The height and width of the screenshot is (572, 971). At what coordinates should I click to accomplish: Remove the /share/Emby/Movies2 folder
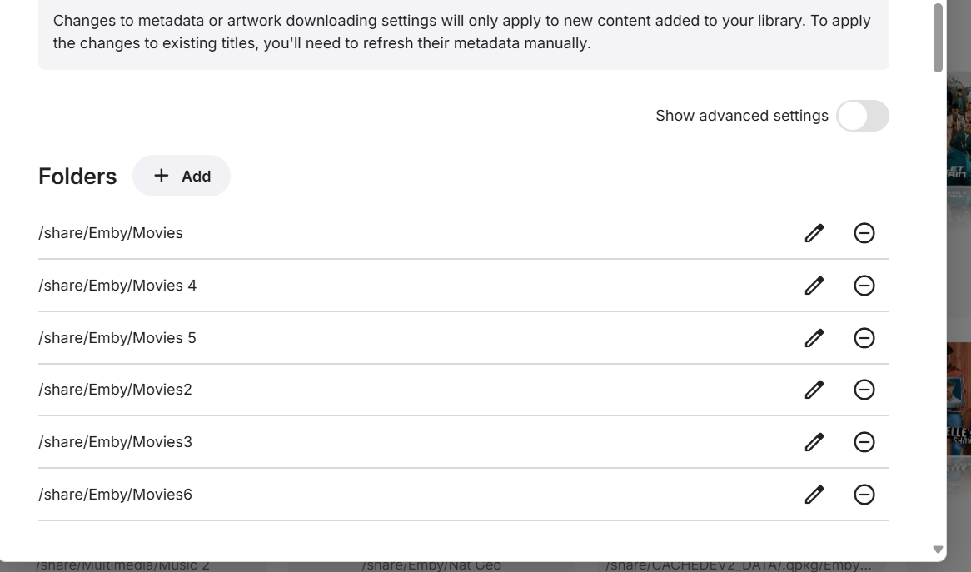coord(864,390)
